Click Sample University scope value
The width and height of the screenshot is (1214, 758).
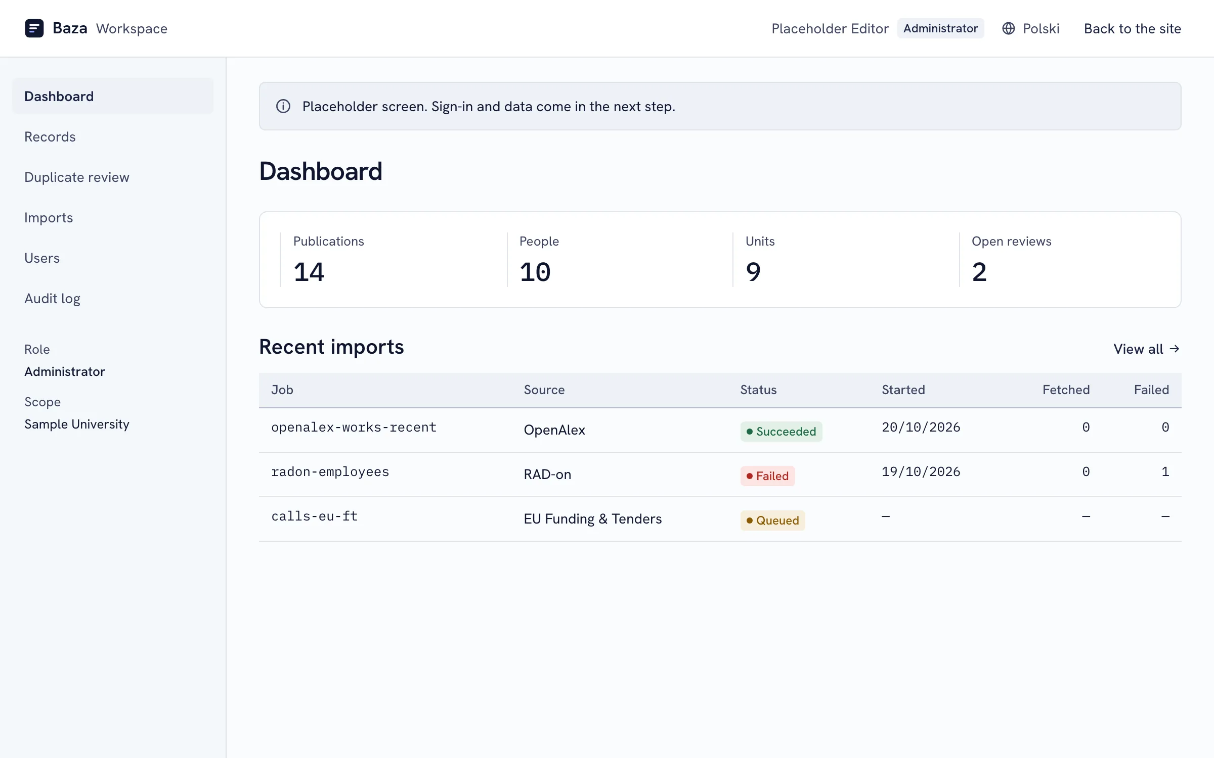[x=77, y=424]
